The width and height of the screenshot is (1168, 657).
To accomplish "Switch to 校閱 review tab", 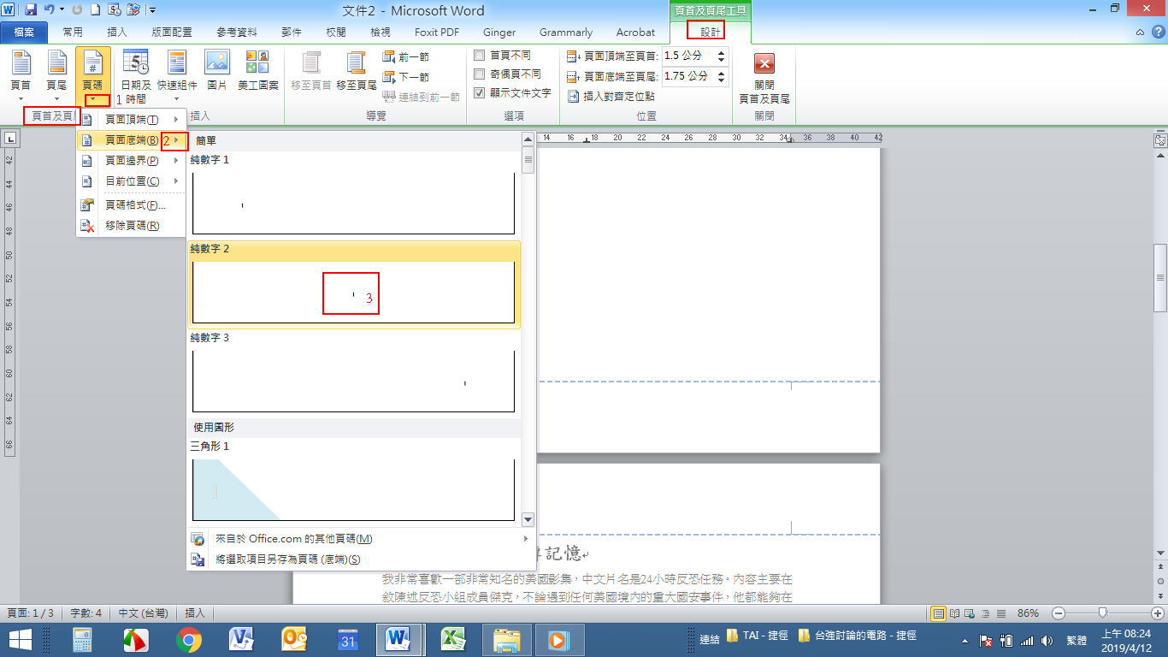I will click(336, 33).
